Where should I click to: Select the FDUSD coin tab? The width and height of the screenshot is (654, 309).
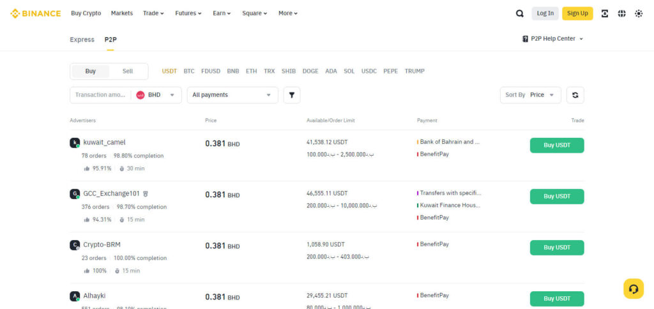211,72
